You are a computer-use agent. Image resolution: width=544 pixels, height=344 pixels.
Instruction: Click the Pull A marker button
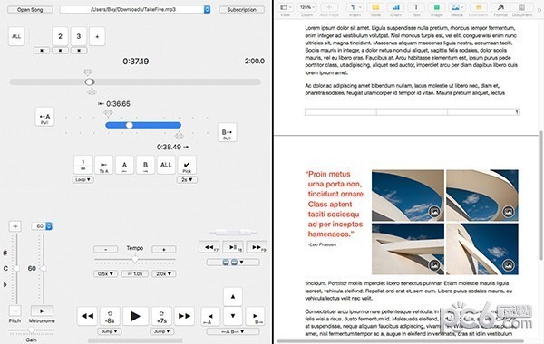click(44, 117)
